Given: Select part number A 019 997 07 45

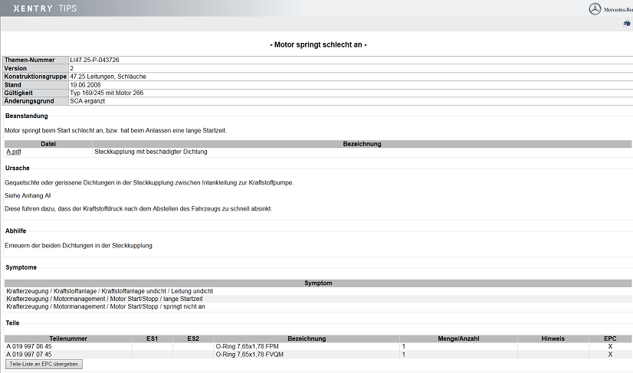Looking at the screenshot, I should tap(29, 355).
